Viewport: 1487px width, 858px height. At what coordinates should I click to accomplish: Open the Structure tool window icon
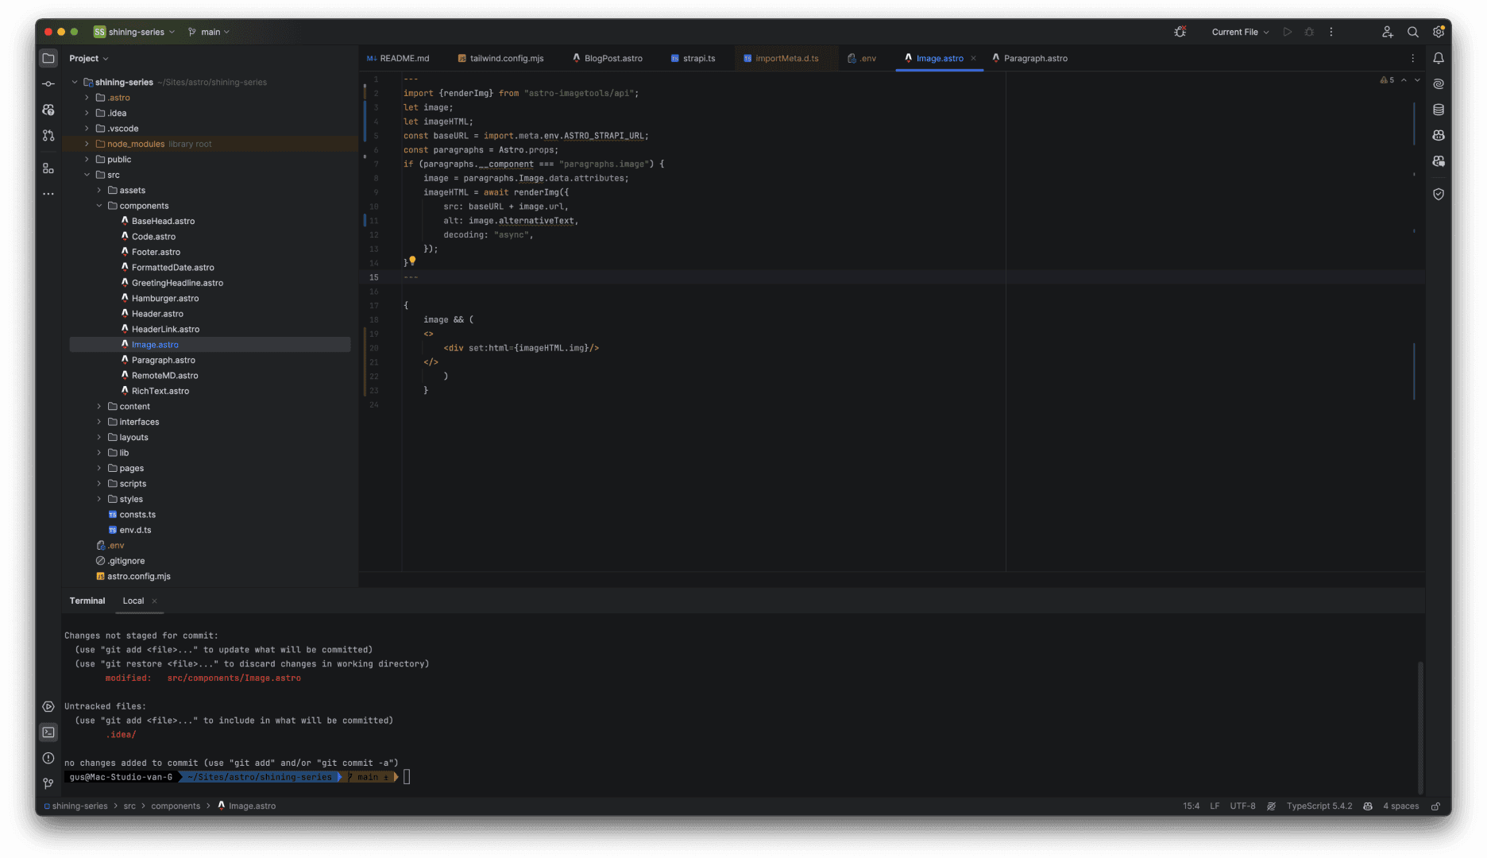[48, 168]
